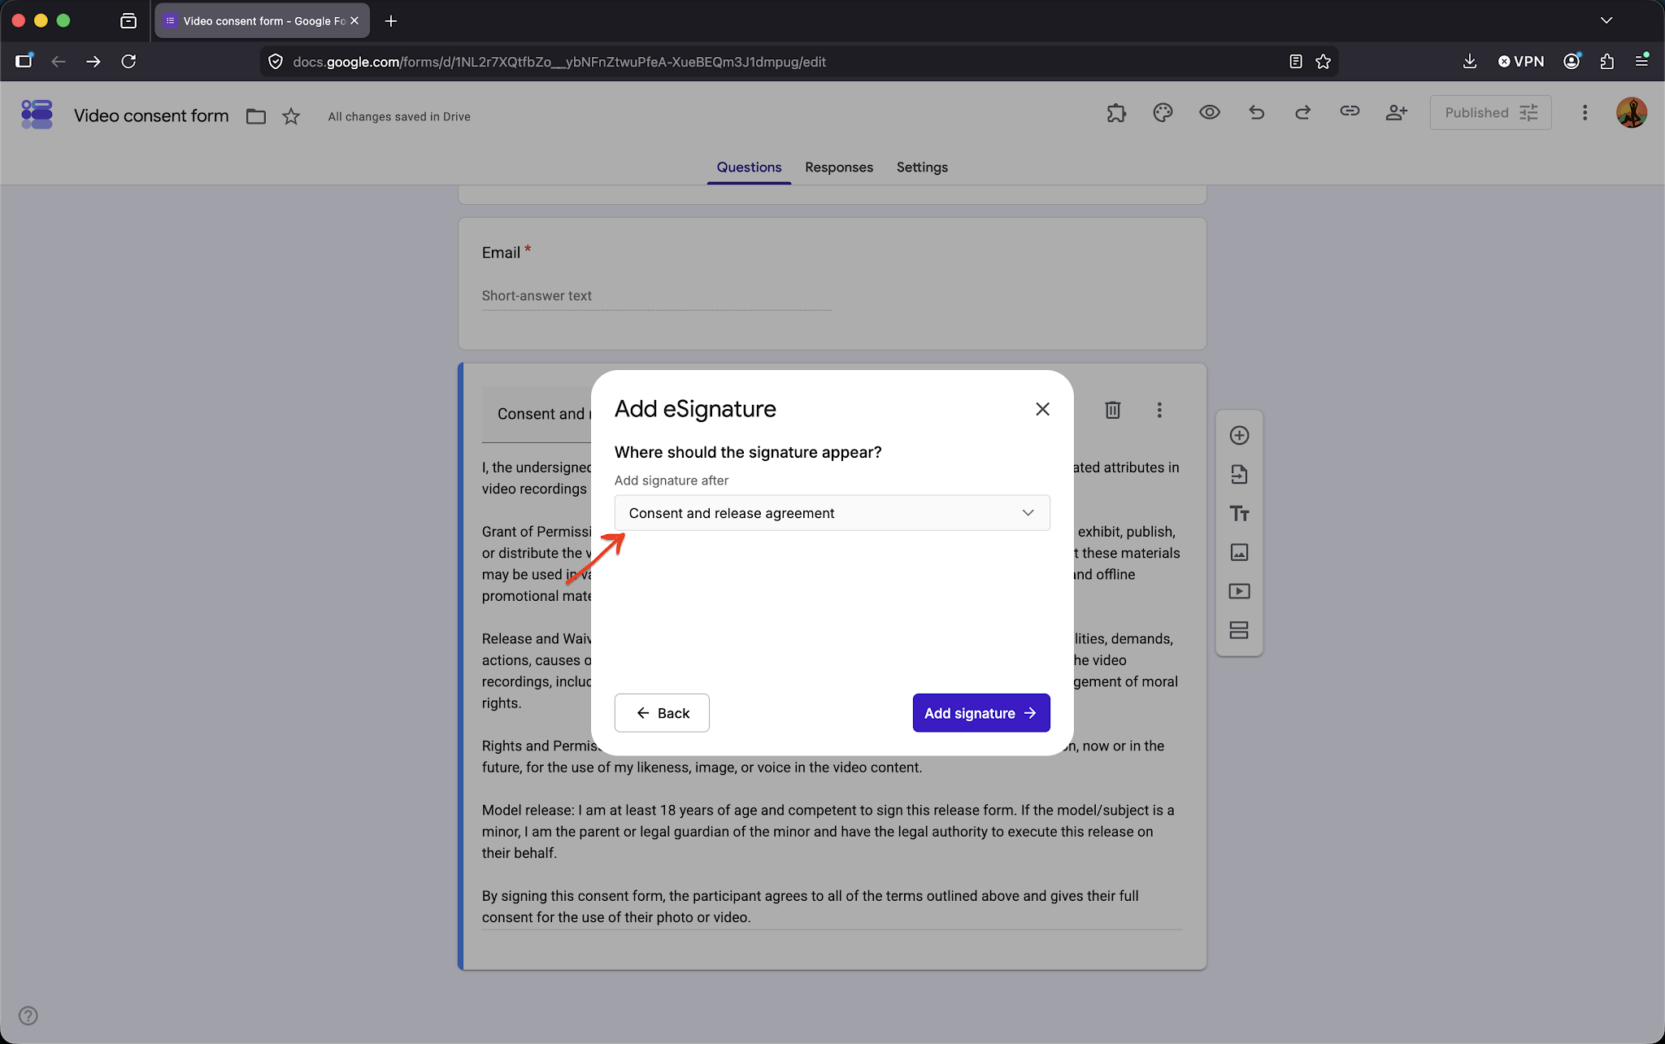1665x1044 pixels.
Task: Click the Google Forms home logo
Action: [37, 114]
